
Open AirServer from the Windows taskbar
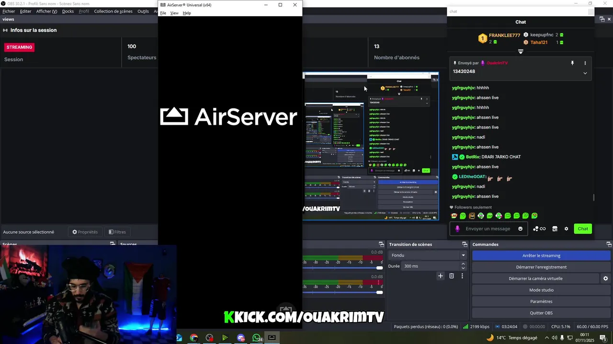(x=272, y=337)
